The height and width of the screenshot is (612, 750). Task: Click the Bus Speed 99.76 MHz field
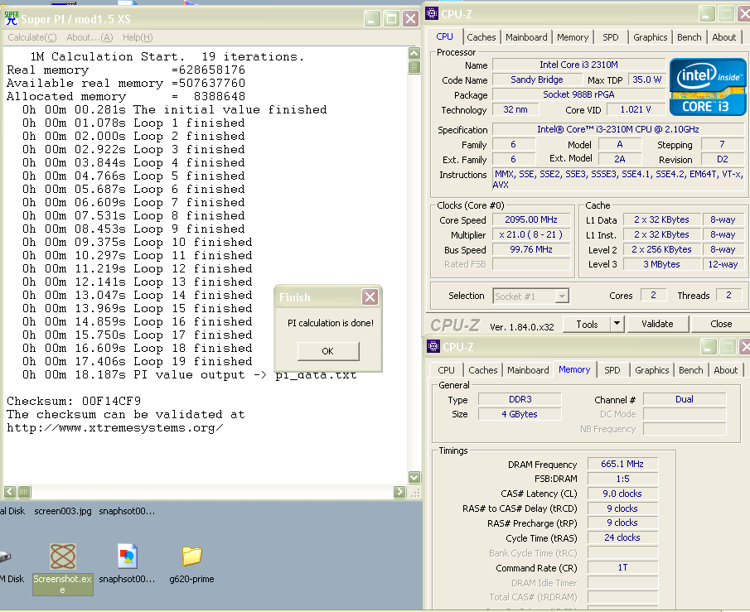[531, 249]
